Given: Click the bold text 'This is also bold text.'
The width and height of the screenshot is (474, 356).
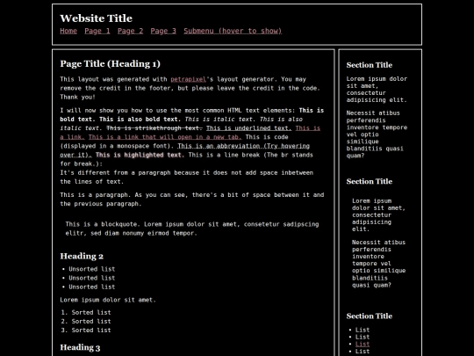Looking at the screenshot, I should (140, 120).
